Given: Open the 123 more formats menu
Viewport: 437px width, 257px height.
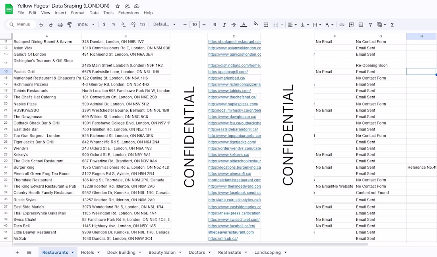Looking at the screenshot, I should tap(143, 25).
